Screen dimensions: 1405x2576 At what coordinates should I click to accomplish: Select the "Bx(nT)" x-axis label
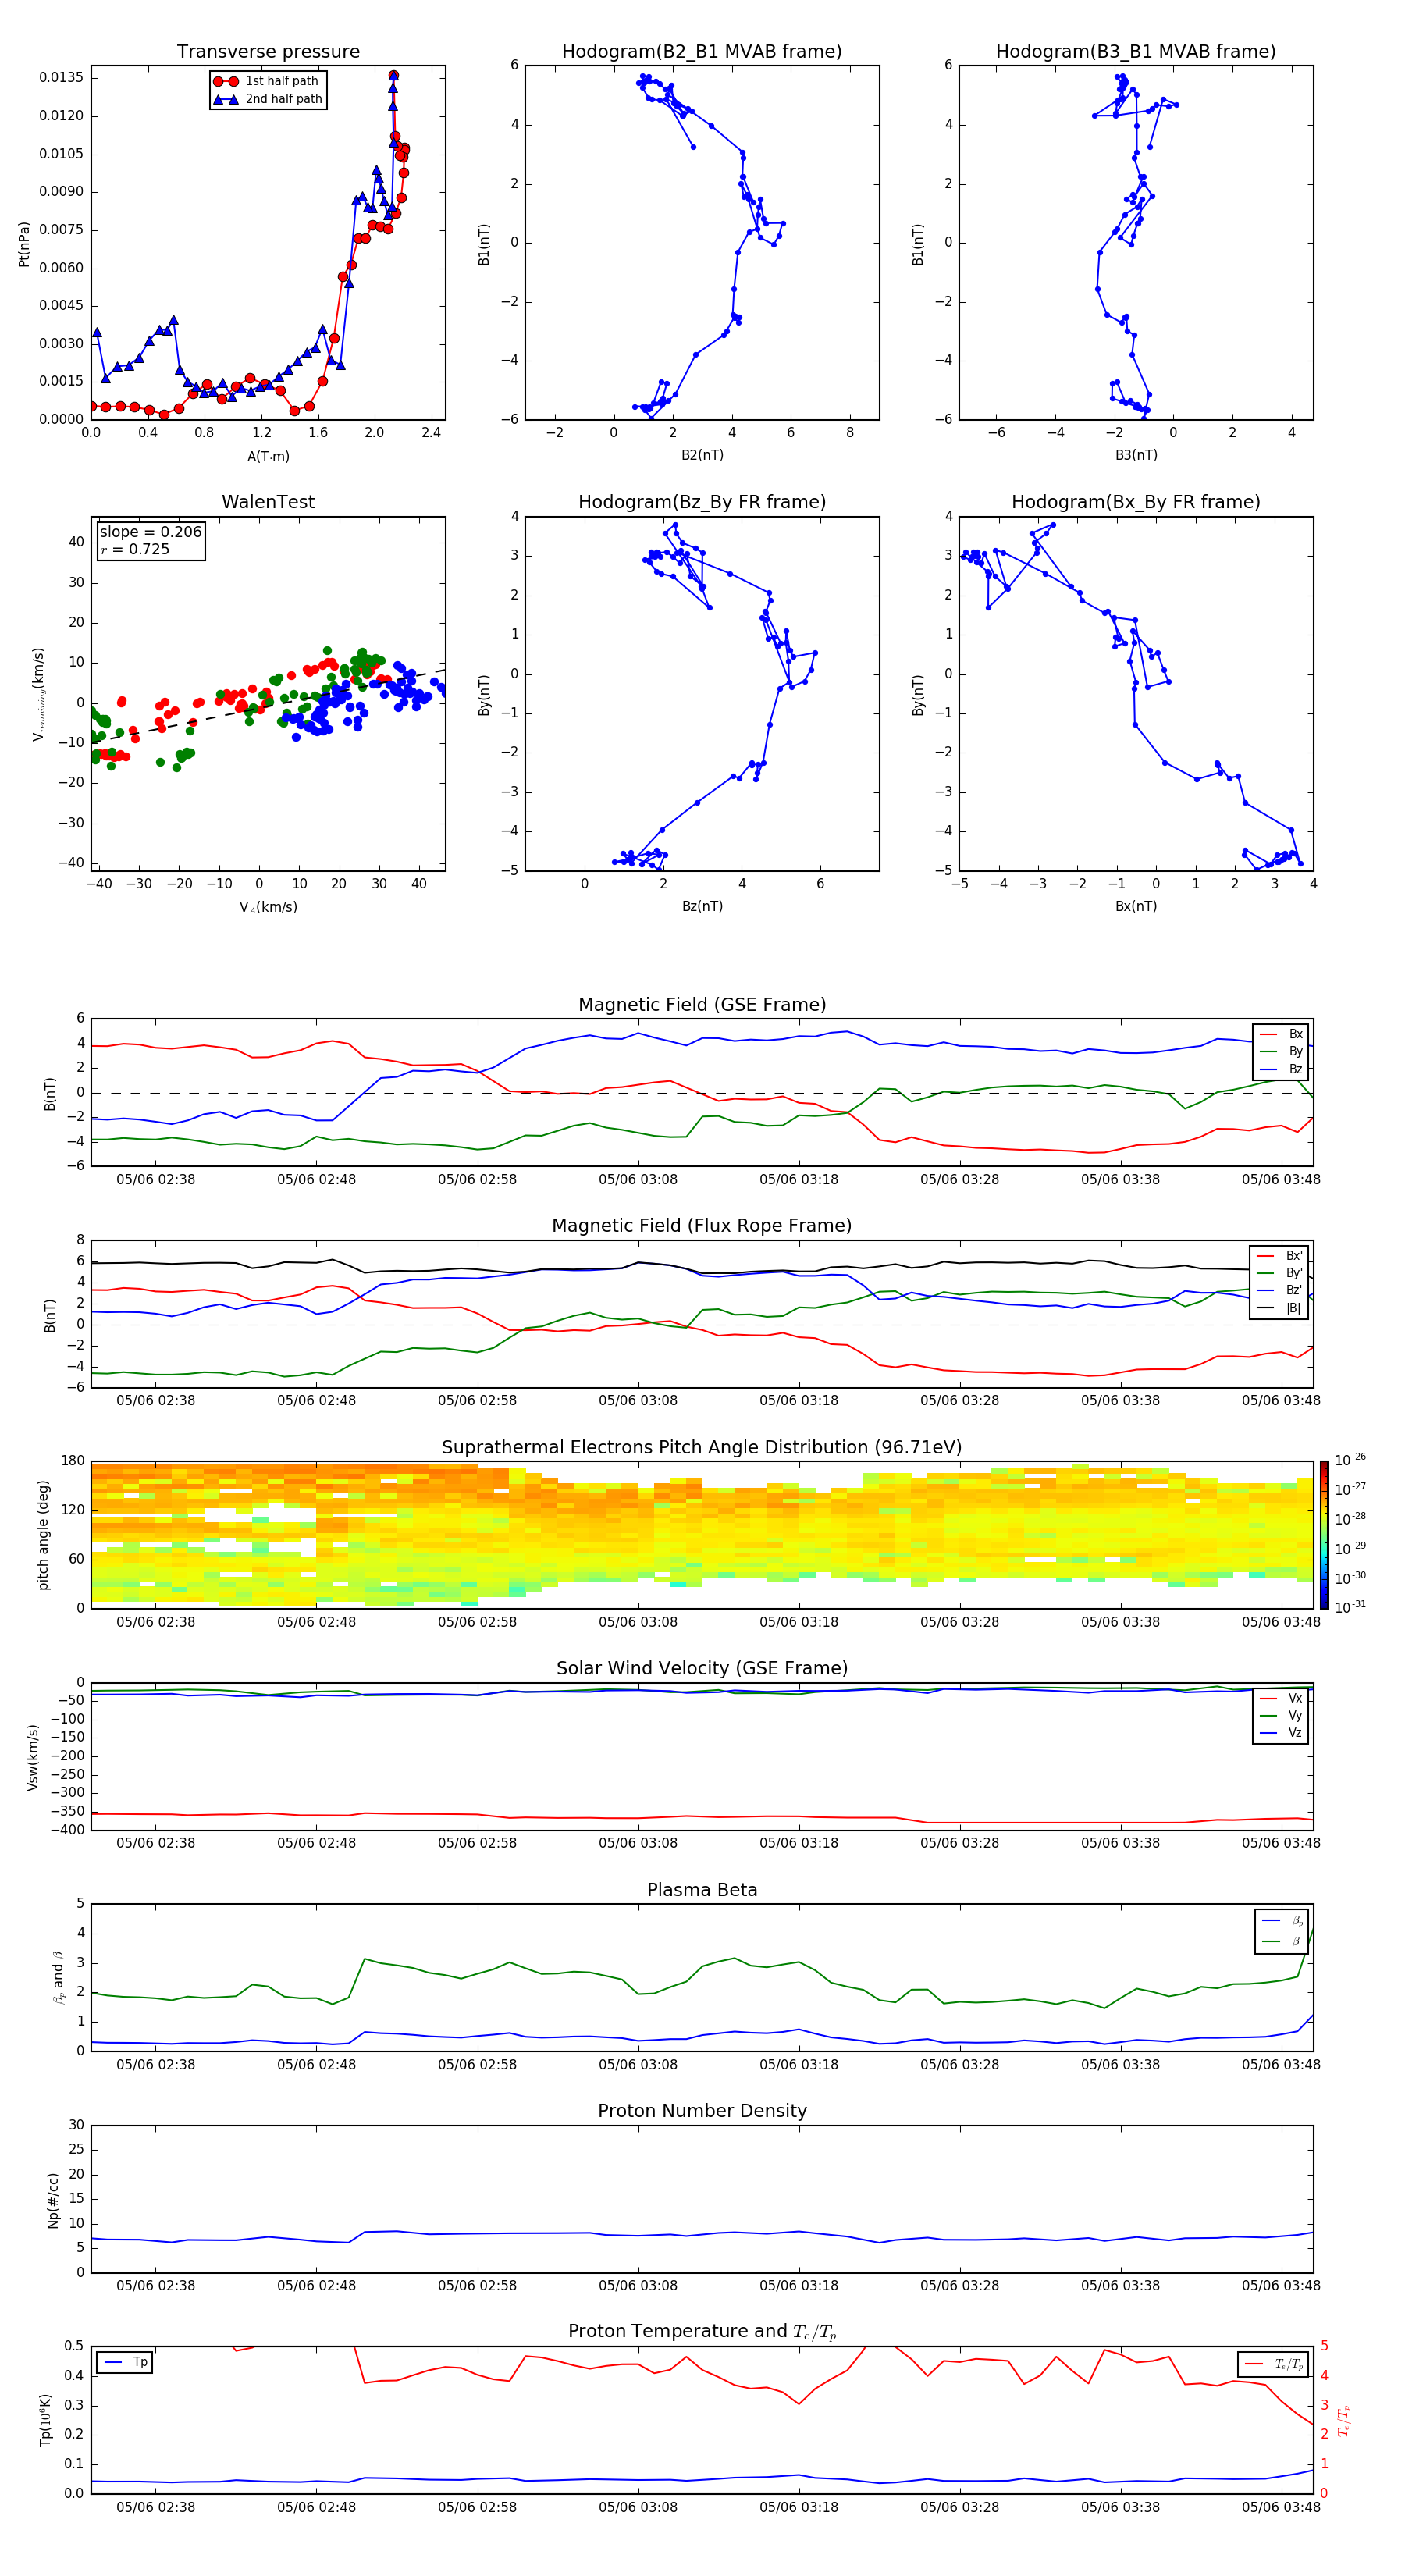coord(1136,906)
